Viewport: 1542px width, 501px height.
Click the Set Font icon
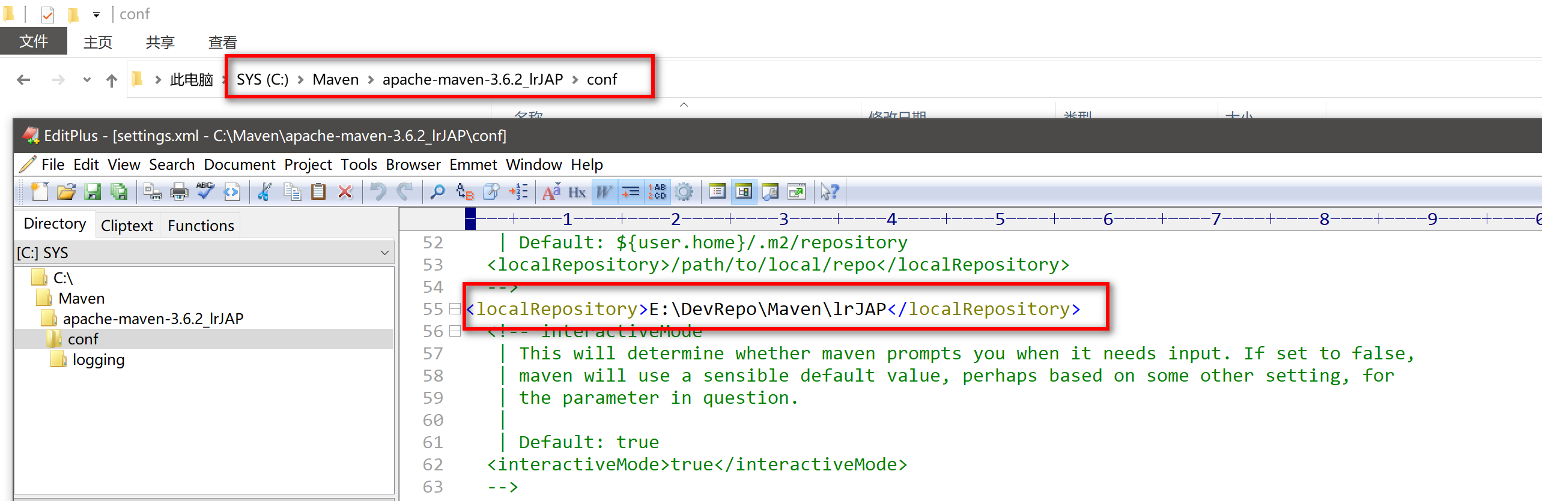coord(551,192)
